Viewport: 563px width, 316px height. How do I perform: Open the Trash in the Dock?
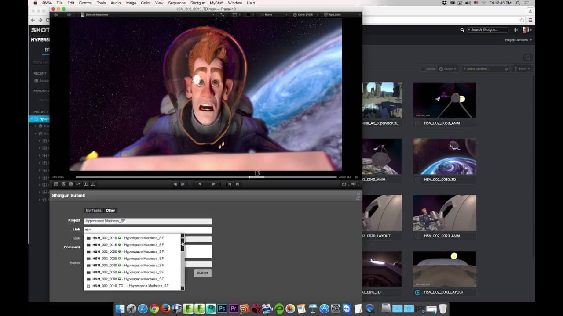click(442, 309)
